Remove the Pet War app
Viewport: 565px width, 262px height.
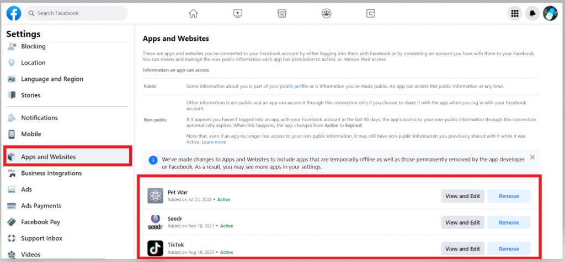pyautogui.click(x=509, y=196)
